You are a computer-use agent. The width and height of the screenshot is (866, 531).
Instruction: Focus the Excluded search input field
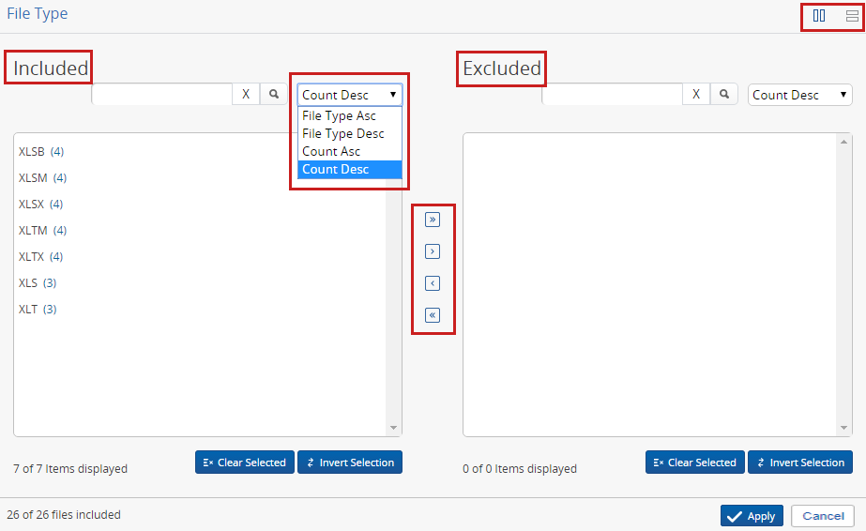[613, 95]
